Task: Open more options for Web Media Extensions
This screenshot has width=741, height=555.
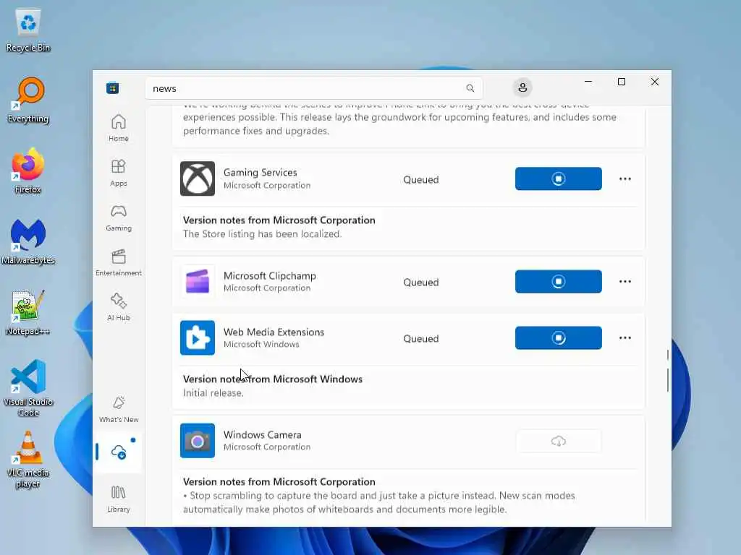Action: point(624,338)
